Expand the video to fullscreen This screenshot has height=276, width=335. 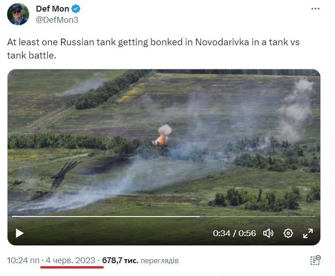pos(308,233)
